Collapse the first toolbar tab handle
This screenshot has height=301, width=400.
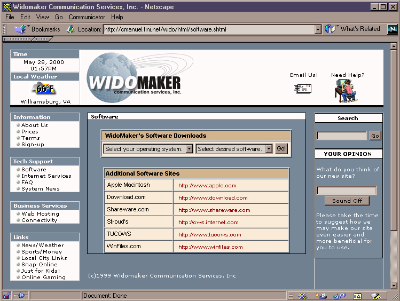18,39
